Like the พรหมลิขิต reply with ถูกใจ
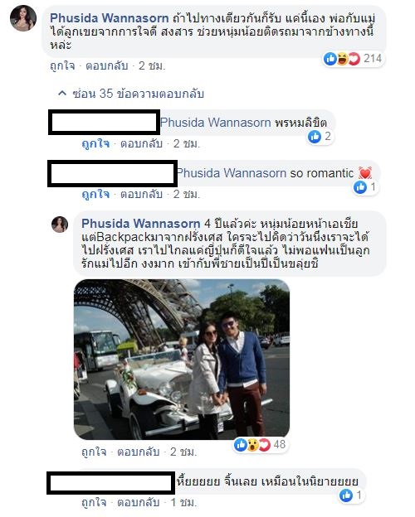The image size is (415, 517). click(95, 144)
